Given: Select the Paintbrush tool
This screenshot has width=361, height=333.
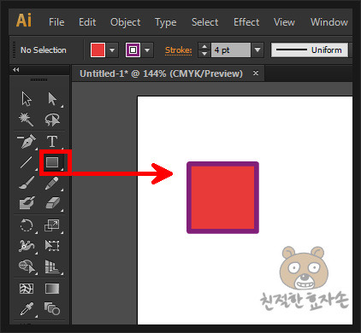Looking at the screenshot, I should pyautogui.click(x=27, y=183).
